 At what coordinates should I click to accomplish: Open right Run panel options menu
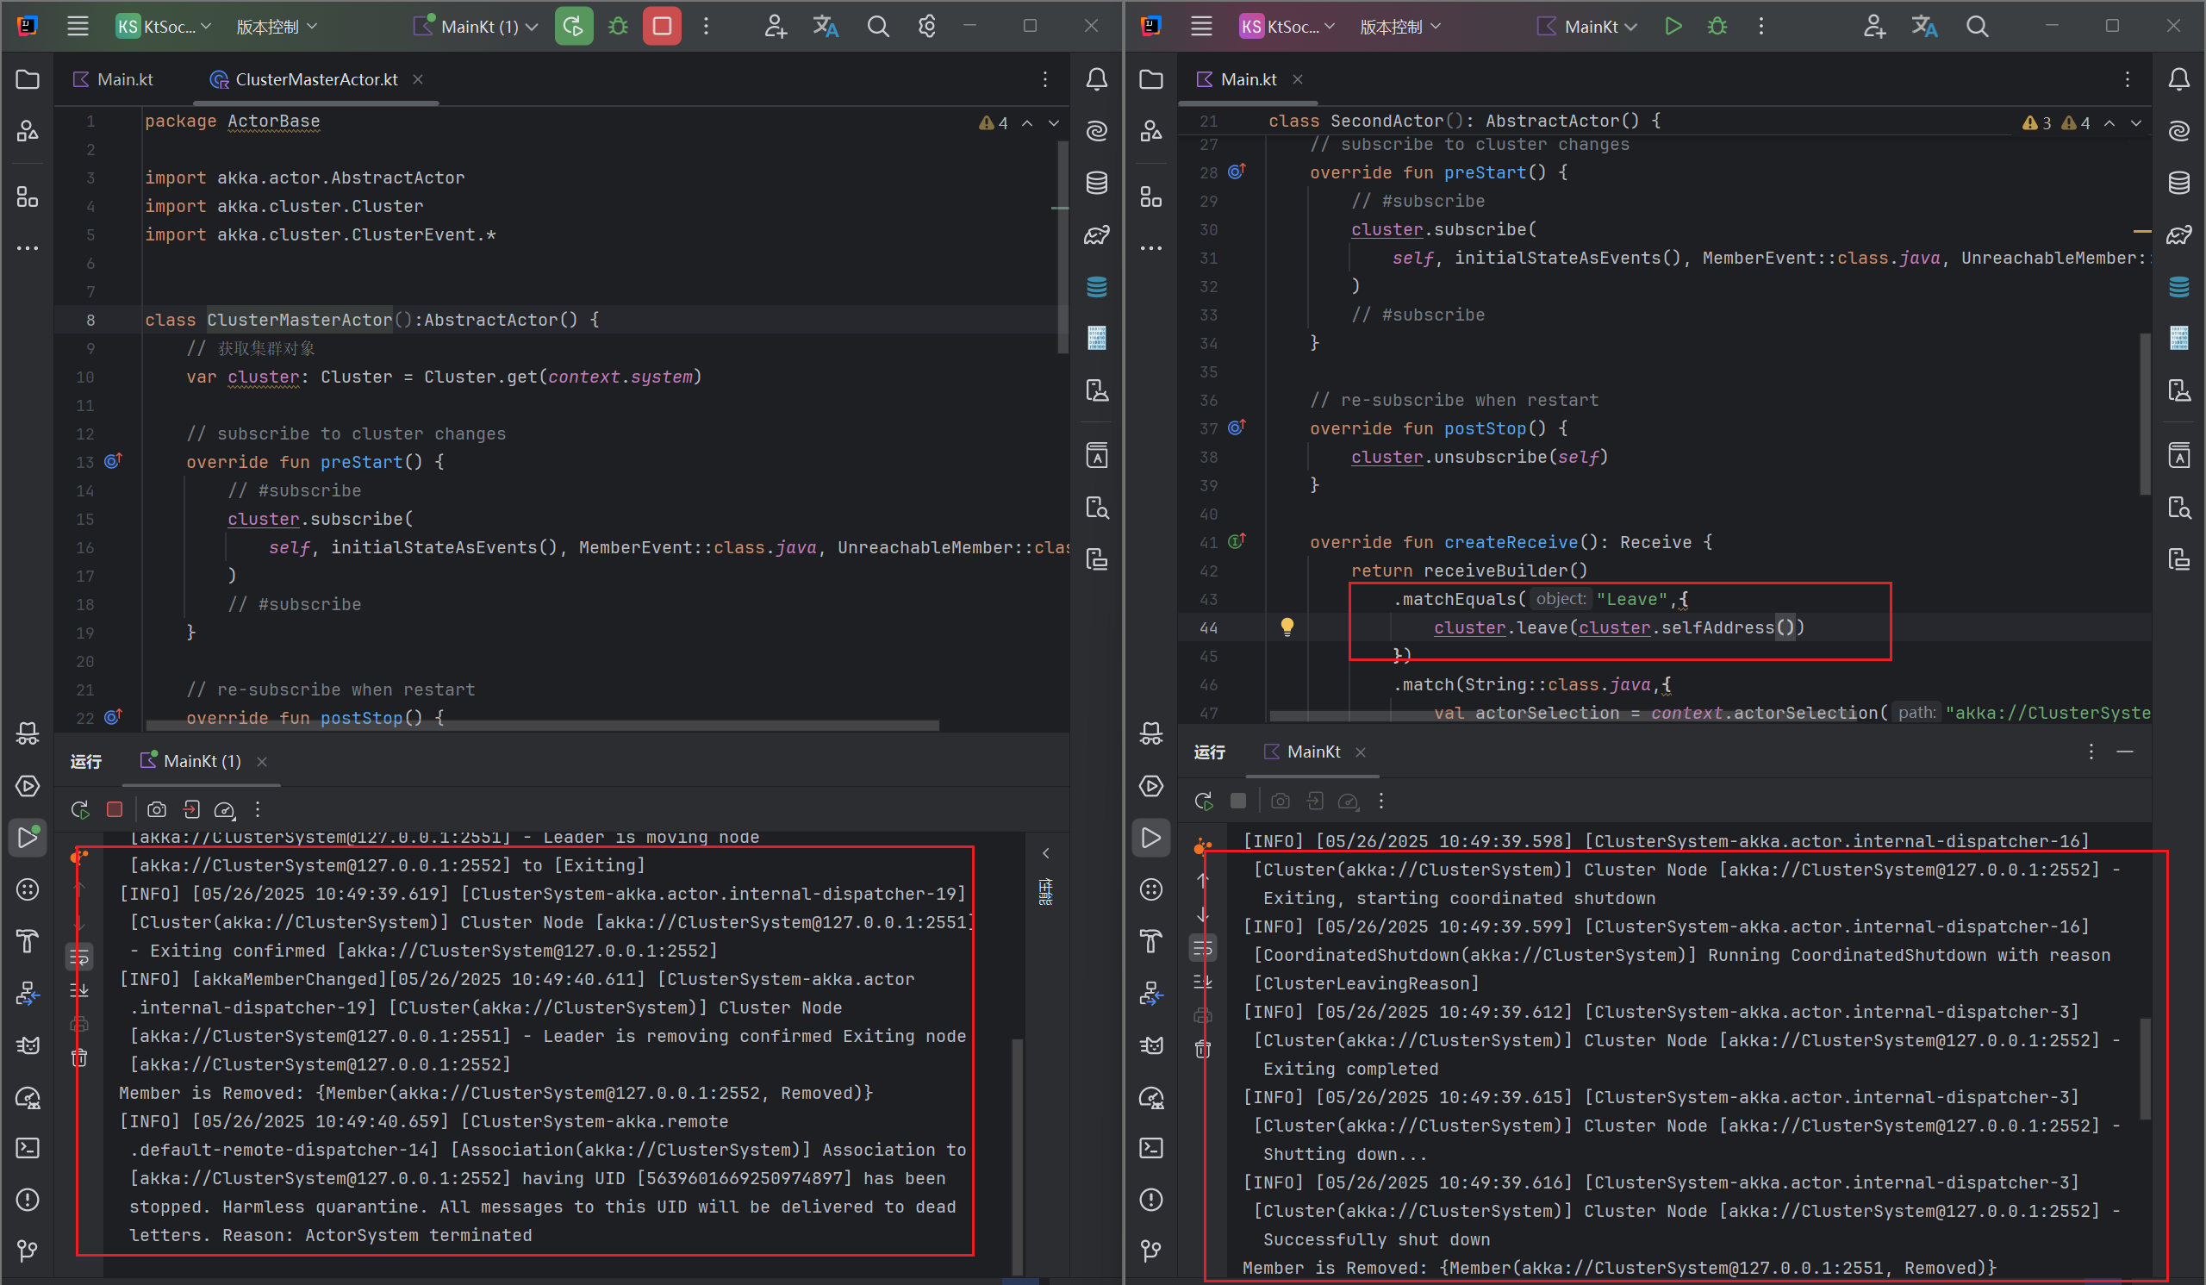2091,751
